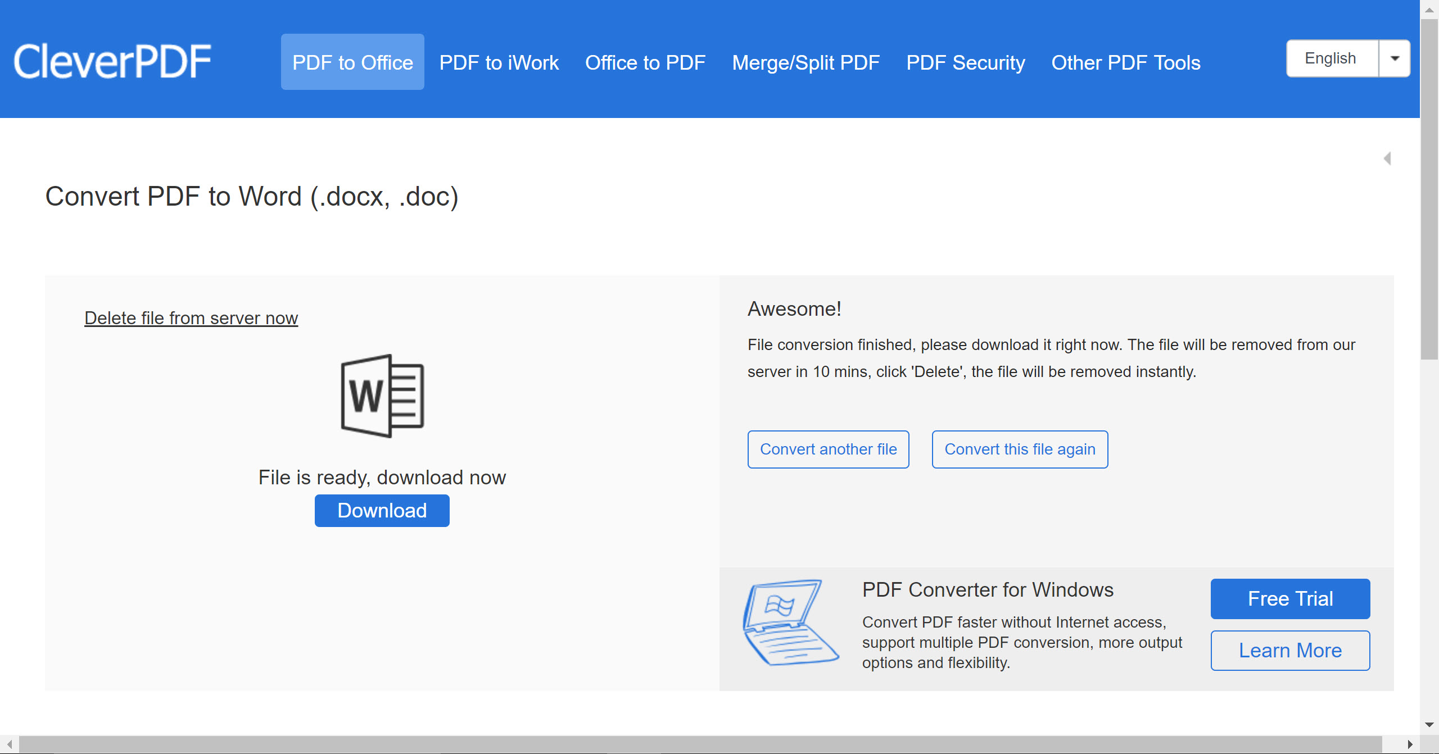Click the vertical scrollbar thumb

coord(1429,189)
